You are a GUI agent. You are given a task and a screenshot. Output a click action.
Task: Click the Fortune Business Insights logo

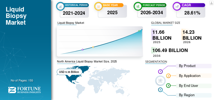click(24, 90)
